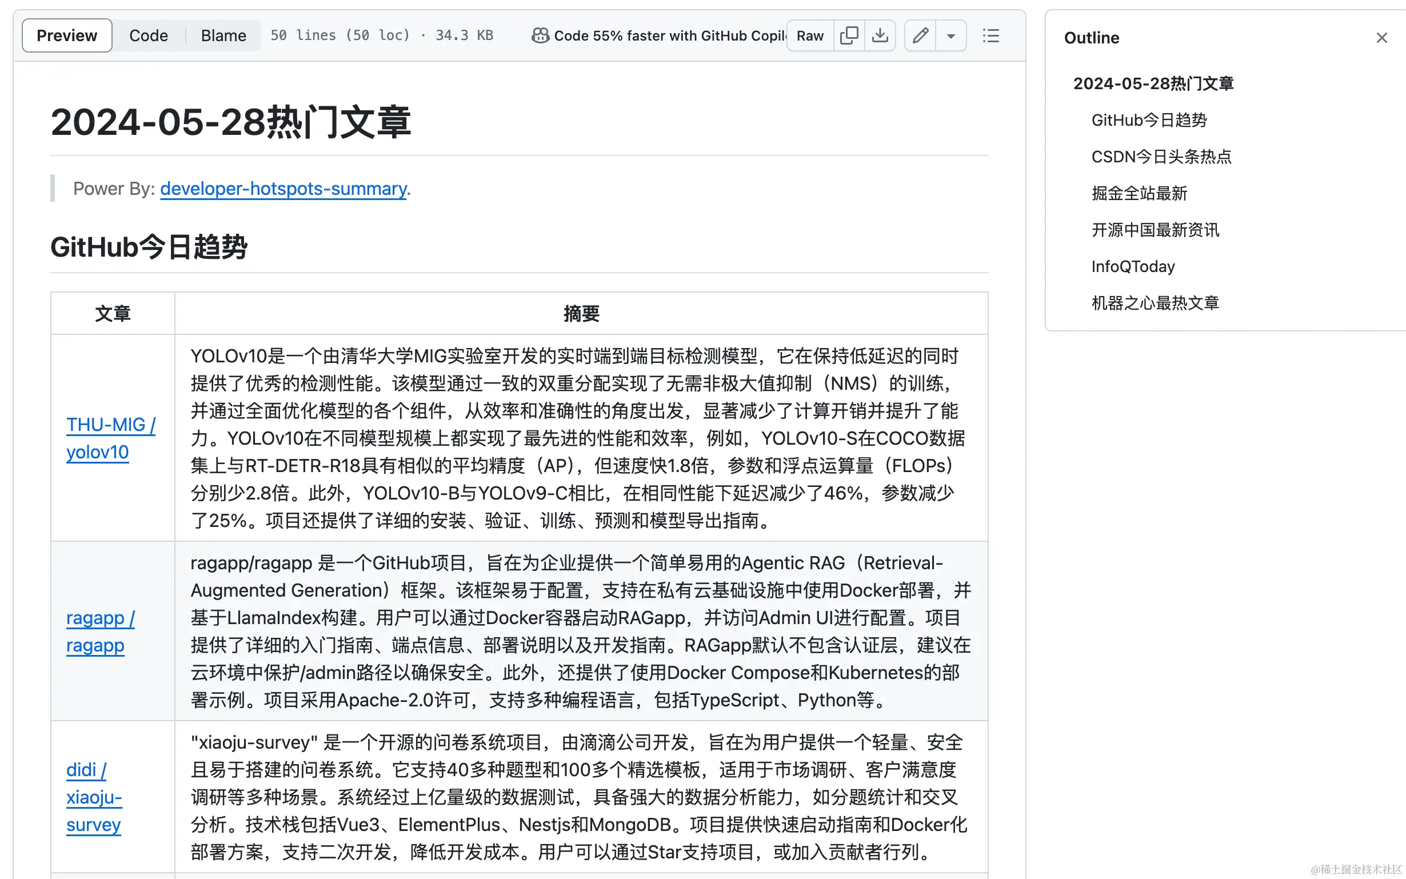Click the Outline panel title
The height and width of the screenshot is (879, 1406).
[1091, 38]
